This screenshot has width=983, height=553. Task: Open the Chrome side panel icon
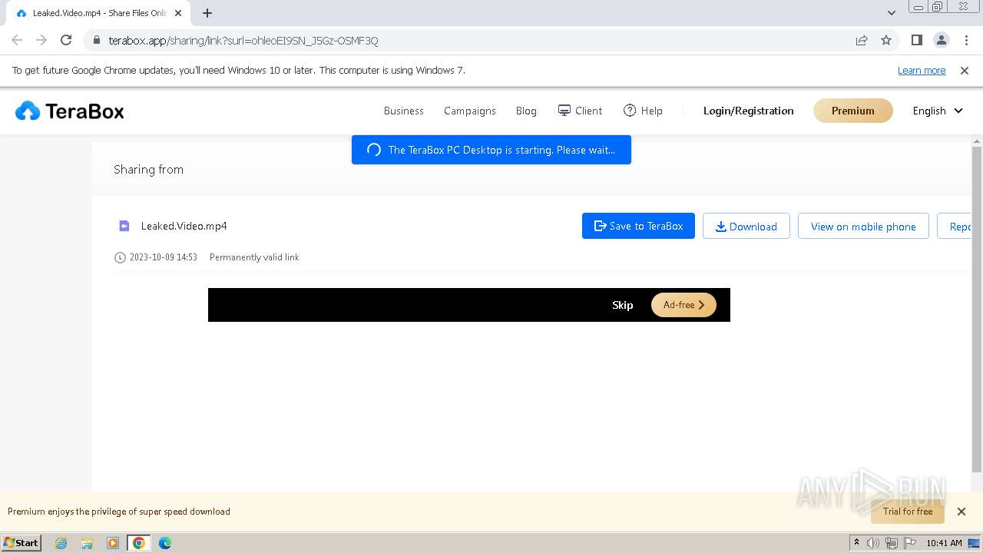917,41
